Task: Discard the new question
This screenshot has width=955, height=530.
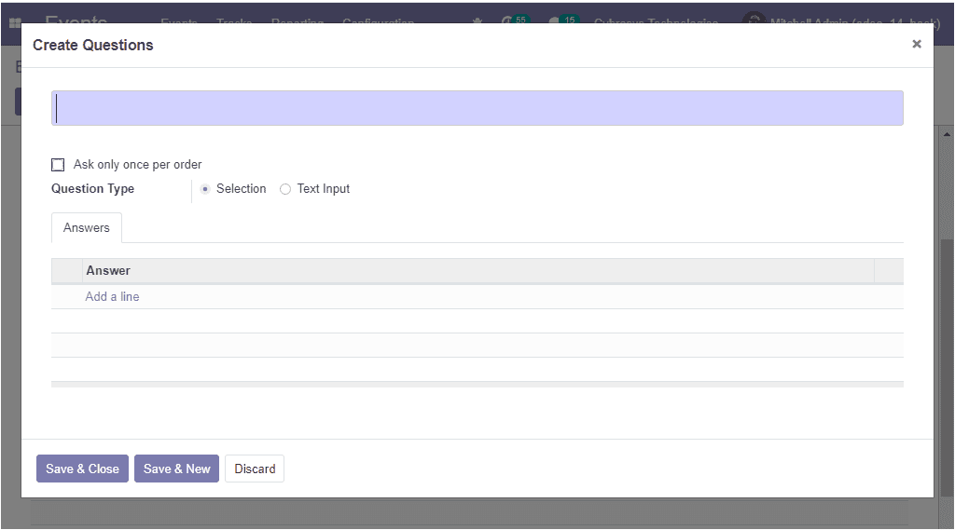Action: click(x=255, y=469)
